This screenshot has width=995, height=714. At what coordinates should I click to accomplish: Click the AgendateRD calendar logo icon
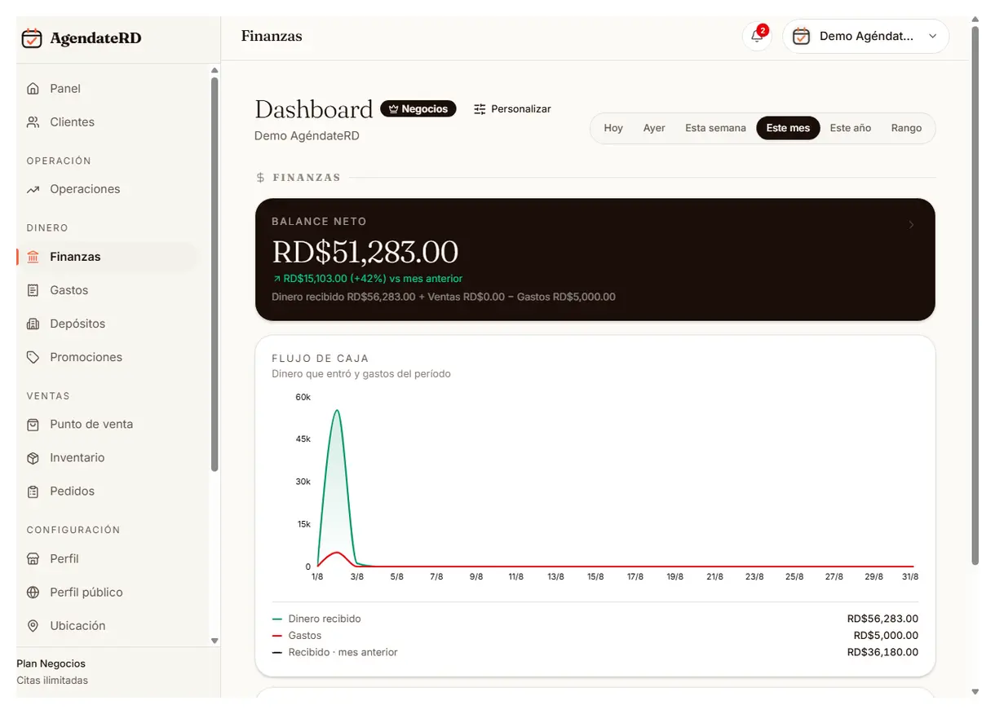point(32,37)
